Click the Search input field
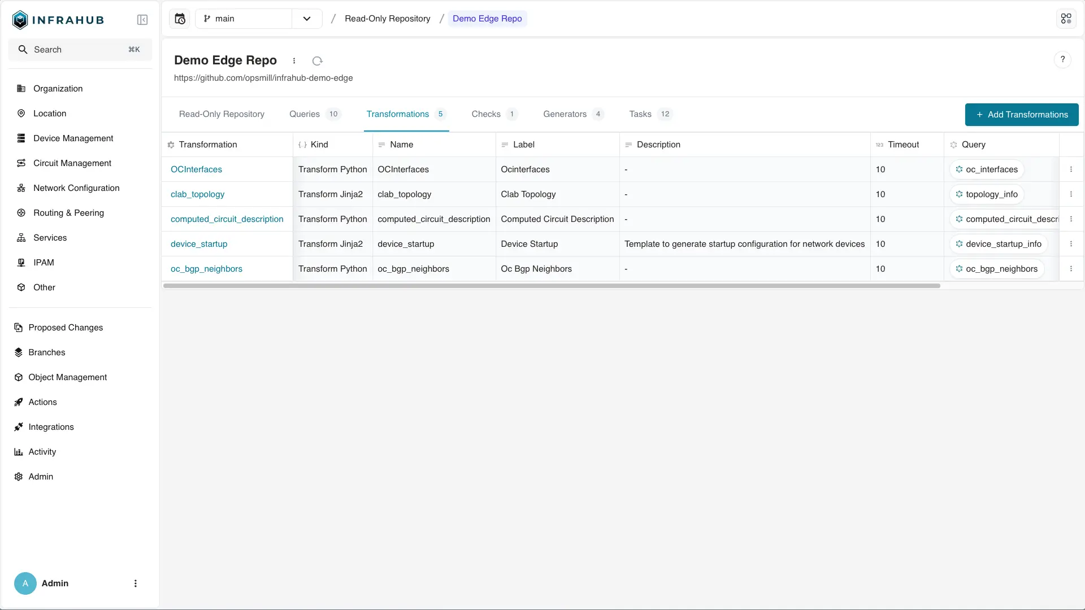The image size is (1085, 610). [x=80, y=50]
